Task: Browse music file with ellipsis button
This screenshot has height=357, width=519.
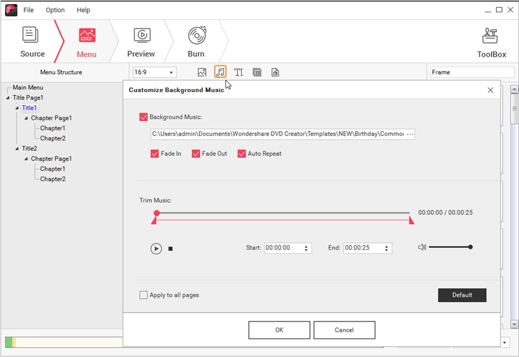Action: [x=410, y=134]
